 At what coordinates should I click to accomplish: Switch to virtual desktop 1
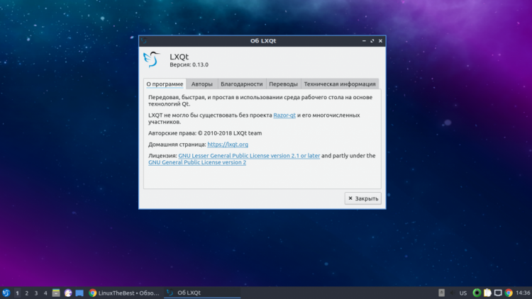17,293
